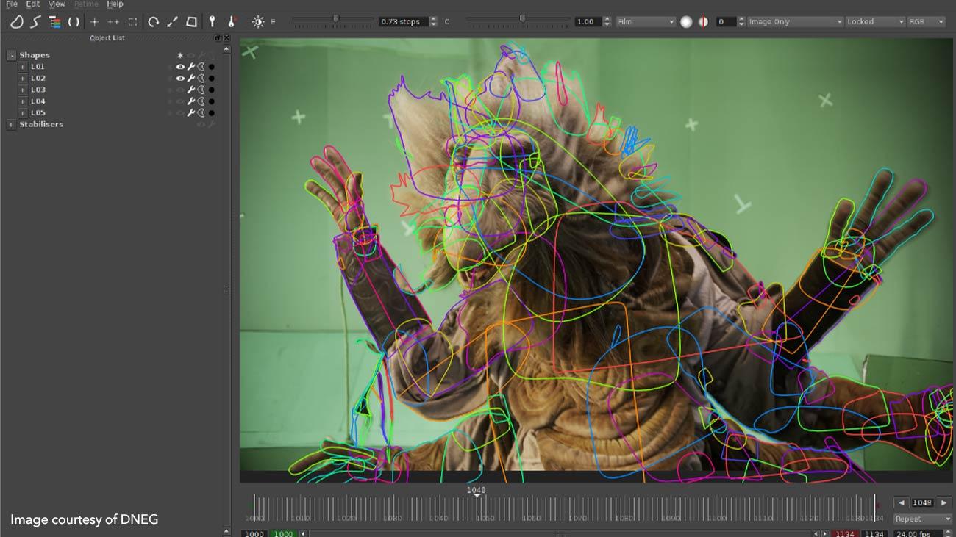Expand the Stabilisers tree item
Screen dimensions: 956x537
click(11, 124)
